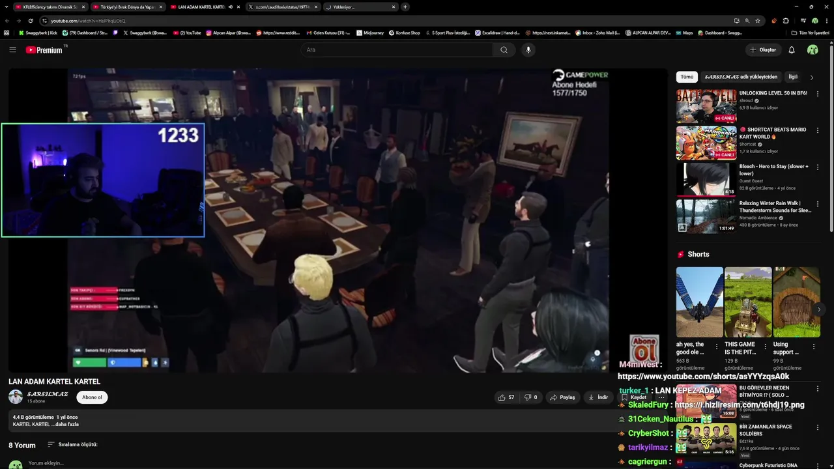Open the Maps bookmark
The image size is (834, 469).
point(685,33)
